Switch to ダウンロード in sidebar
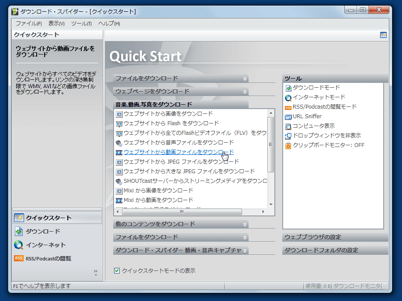Viewport: 402px width, 301px height. [57, 231]
